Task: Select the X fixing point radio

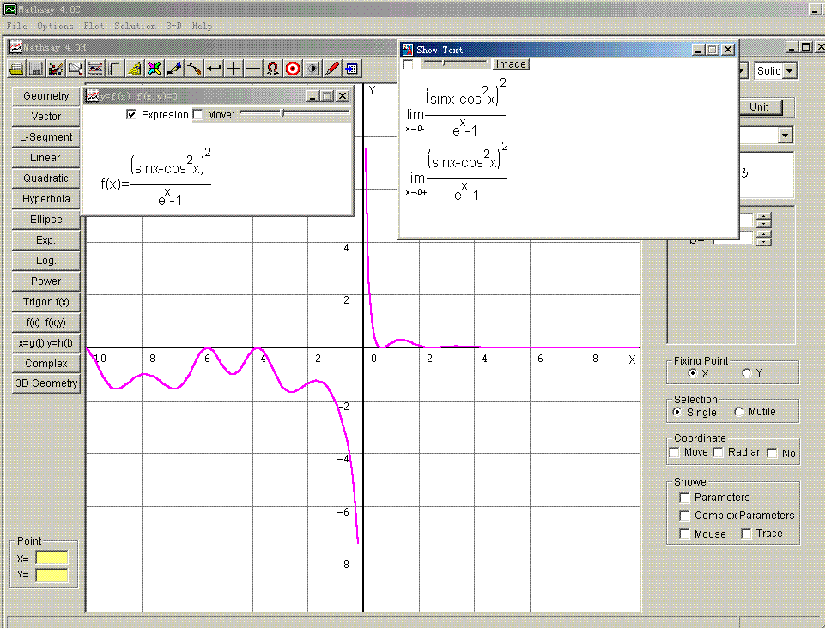Action: tap(693, 373)
